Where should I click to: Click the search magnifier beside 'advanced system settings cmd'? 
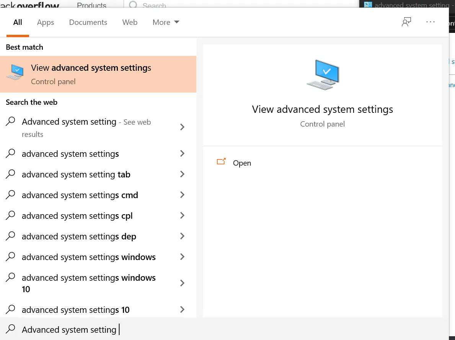tap(11, 195)
